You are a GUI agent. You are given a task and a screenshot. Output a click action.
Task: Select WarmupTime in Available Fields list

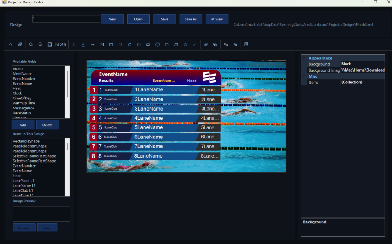24,103
